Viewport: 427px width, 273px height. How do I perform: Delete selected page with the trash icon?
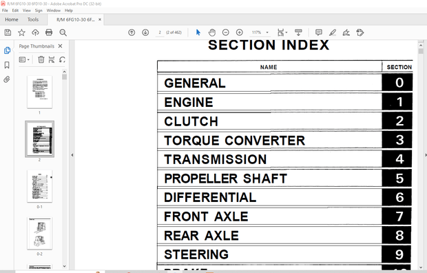[41, 59]
